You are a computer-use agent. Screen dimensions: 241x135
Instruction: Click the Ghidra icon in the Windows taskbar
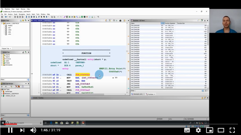tap(83, 123)
